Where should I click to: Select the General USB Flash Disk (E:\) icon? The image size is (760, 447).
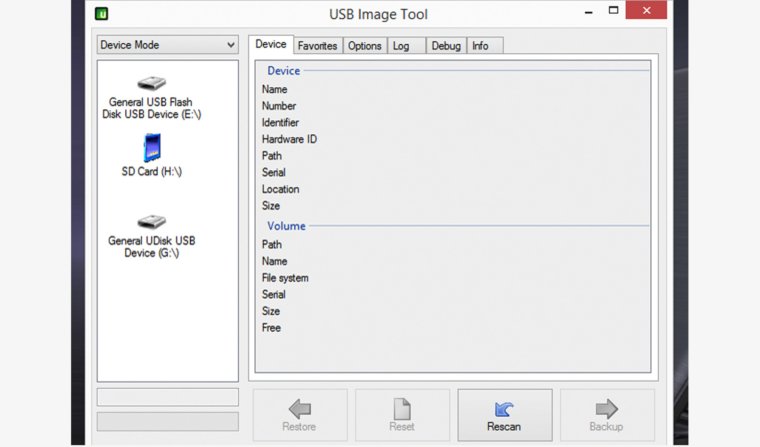pyautogui.click(x=151, y=84)
